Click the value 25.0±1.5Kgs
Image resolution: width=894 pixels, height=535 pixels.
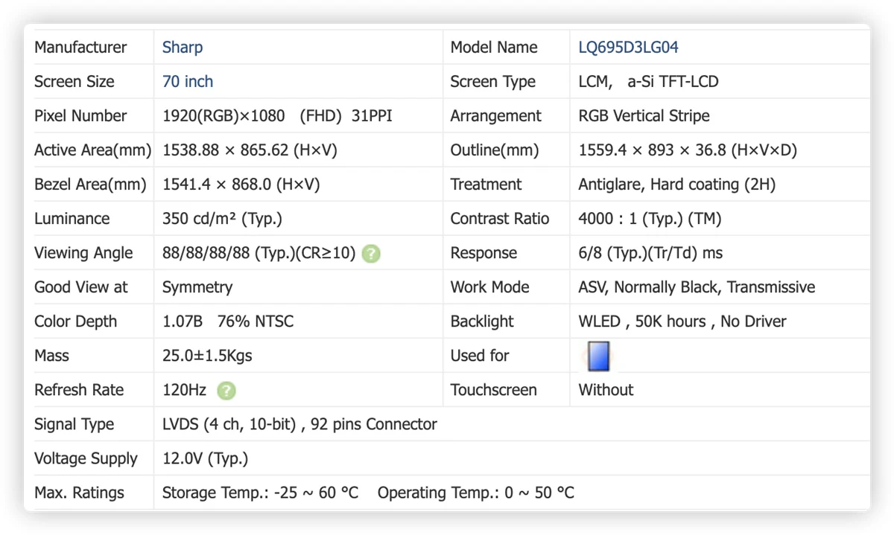(207, 355)
